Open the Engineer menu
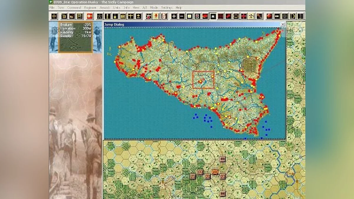Image resolution: width=354 pixels, height=199 pixels. [90, 7]
